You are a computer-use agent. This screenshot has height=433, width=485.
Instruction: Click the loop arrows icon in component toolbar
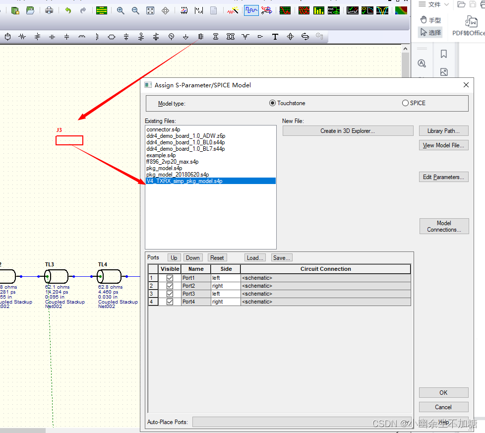pyautogui.click(x=305, y=37)
